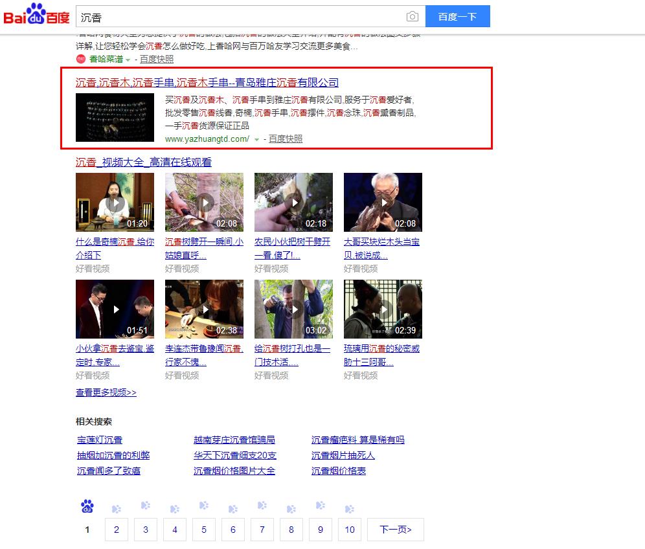Play the 02:38 video thumbnail

click(204, 309)
